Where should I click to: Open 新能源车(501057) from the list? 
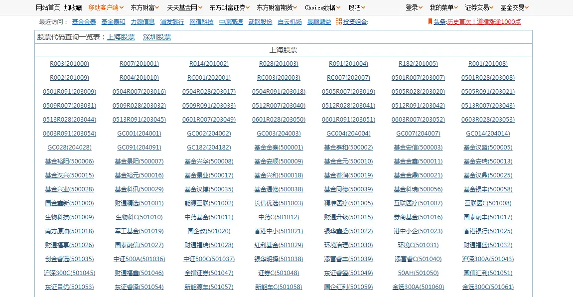tap(208, 287)
